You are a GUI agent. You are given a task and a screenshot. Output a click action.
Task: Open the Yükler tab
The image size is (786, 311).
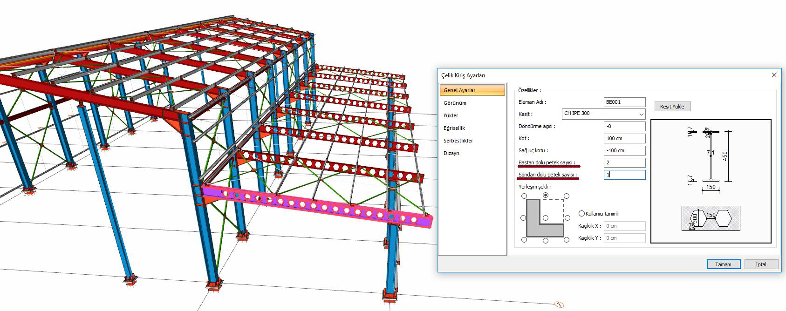[x=451, y=115]
